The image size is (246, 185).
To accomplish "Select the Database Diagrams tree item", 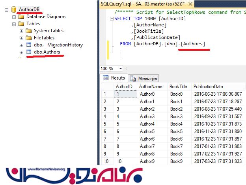I will (x=46, y=17).
